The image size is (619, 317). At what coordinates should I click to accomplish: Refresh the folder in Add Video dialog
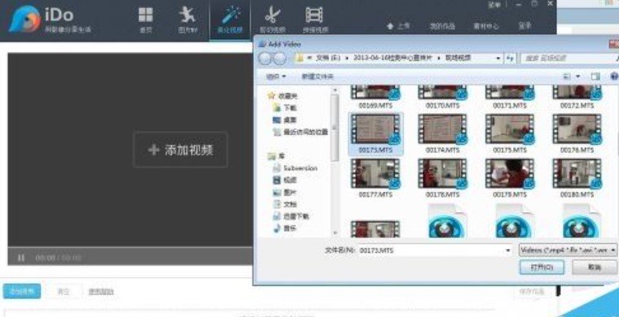pos(510,59)
